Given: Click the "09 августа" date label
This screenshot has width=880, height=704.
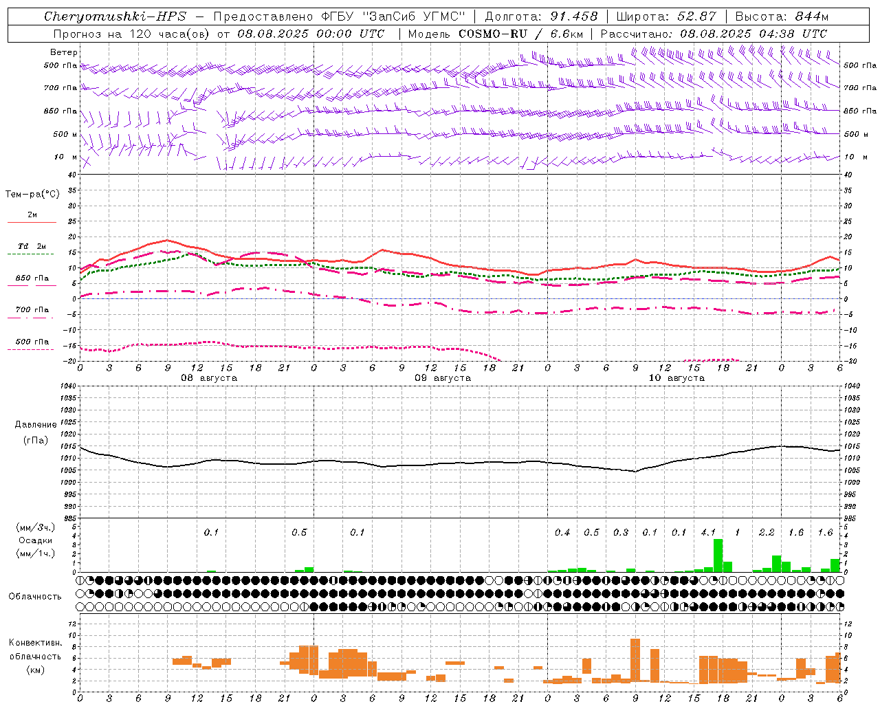Looking at the screenshot, I should point(443,378).
